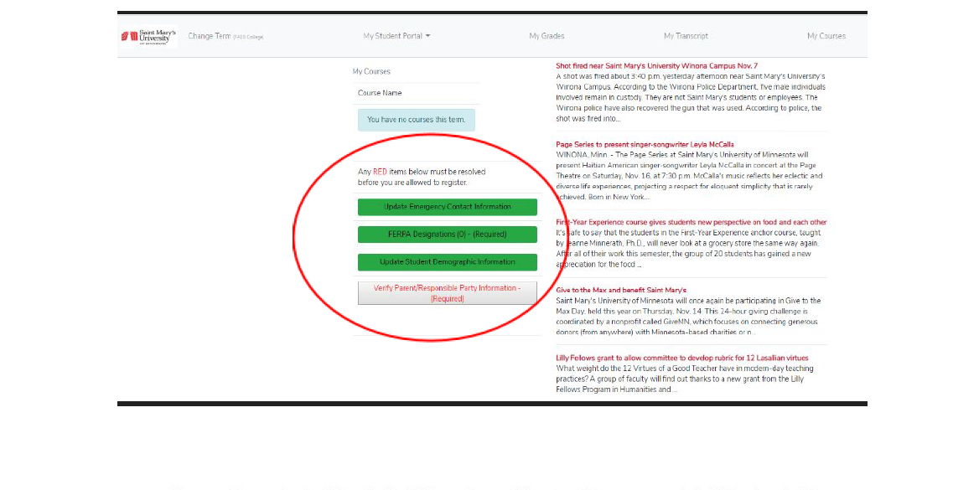Open the Shot fired near Winona Campus headline
Screen dimensions: 979x490
[x=656, y=65]
